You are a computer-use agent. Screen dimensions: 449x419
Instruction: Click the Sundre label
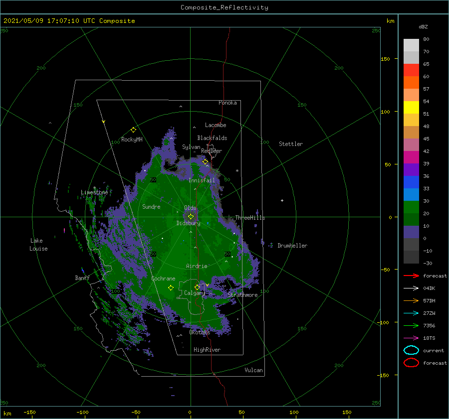click(x=151, y=206)
